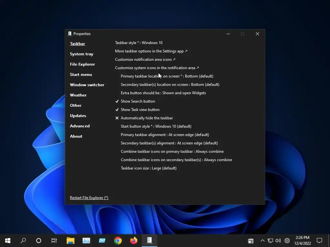The width and height of the screenshot is (330, 247).
Task: Launch Firefox from the taskbar
Action: tap(134, 241)
